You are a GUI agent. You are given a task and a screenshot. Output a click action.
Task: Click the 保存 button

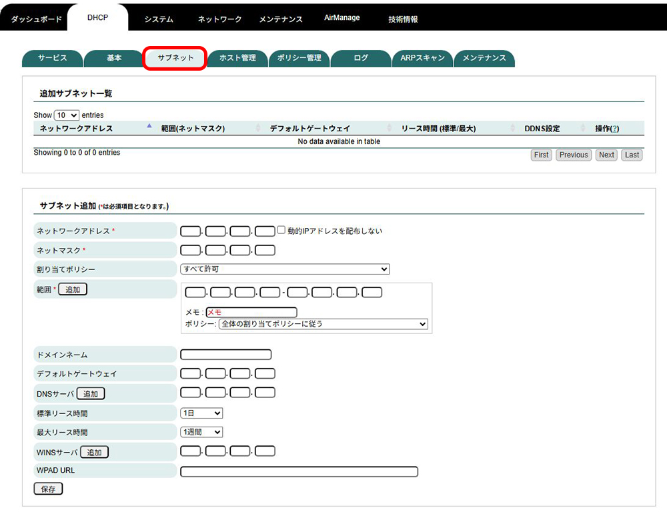point(48,489)
